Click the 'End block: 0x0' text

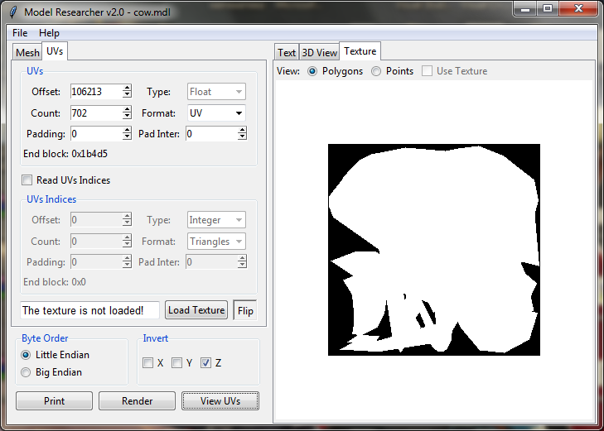[55, 282]
